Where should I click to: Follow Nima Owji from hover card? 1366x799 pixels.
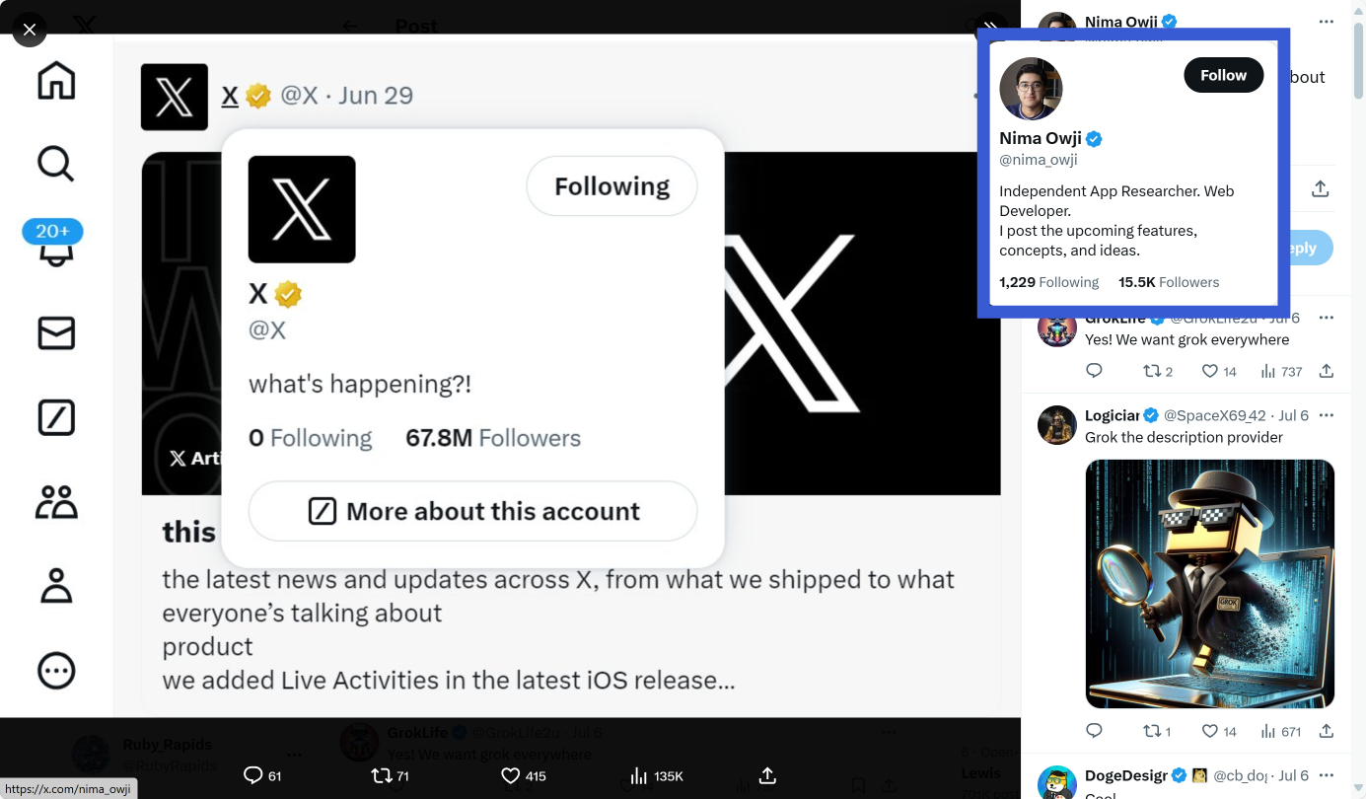[1223, 75]
